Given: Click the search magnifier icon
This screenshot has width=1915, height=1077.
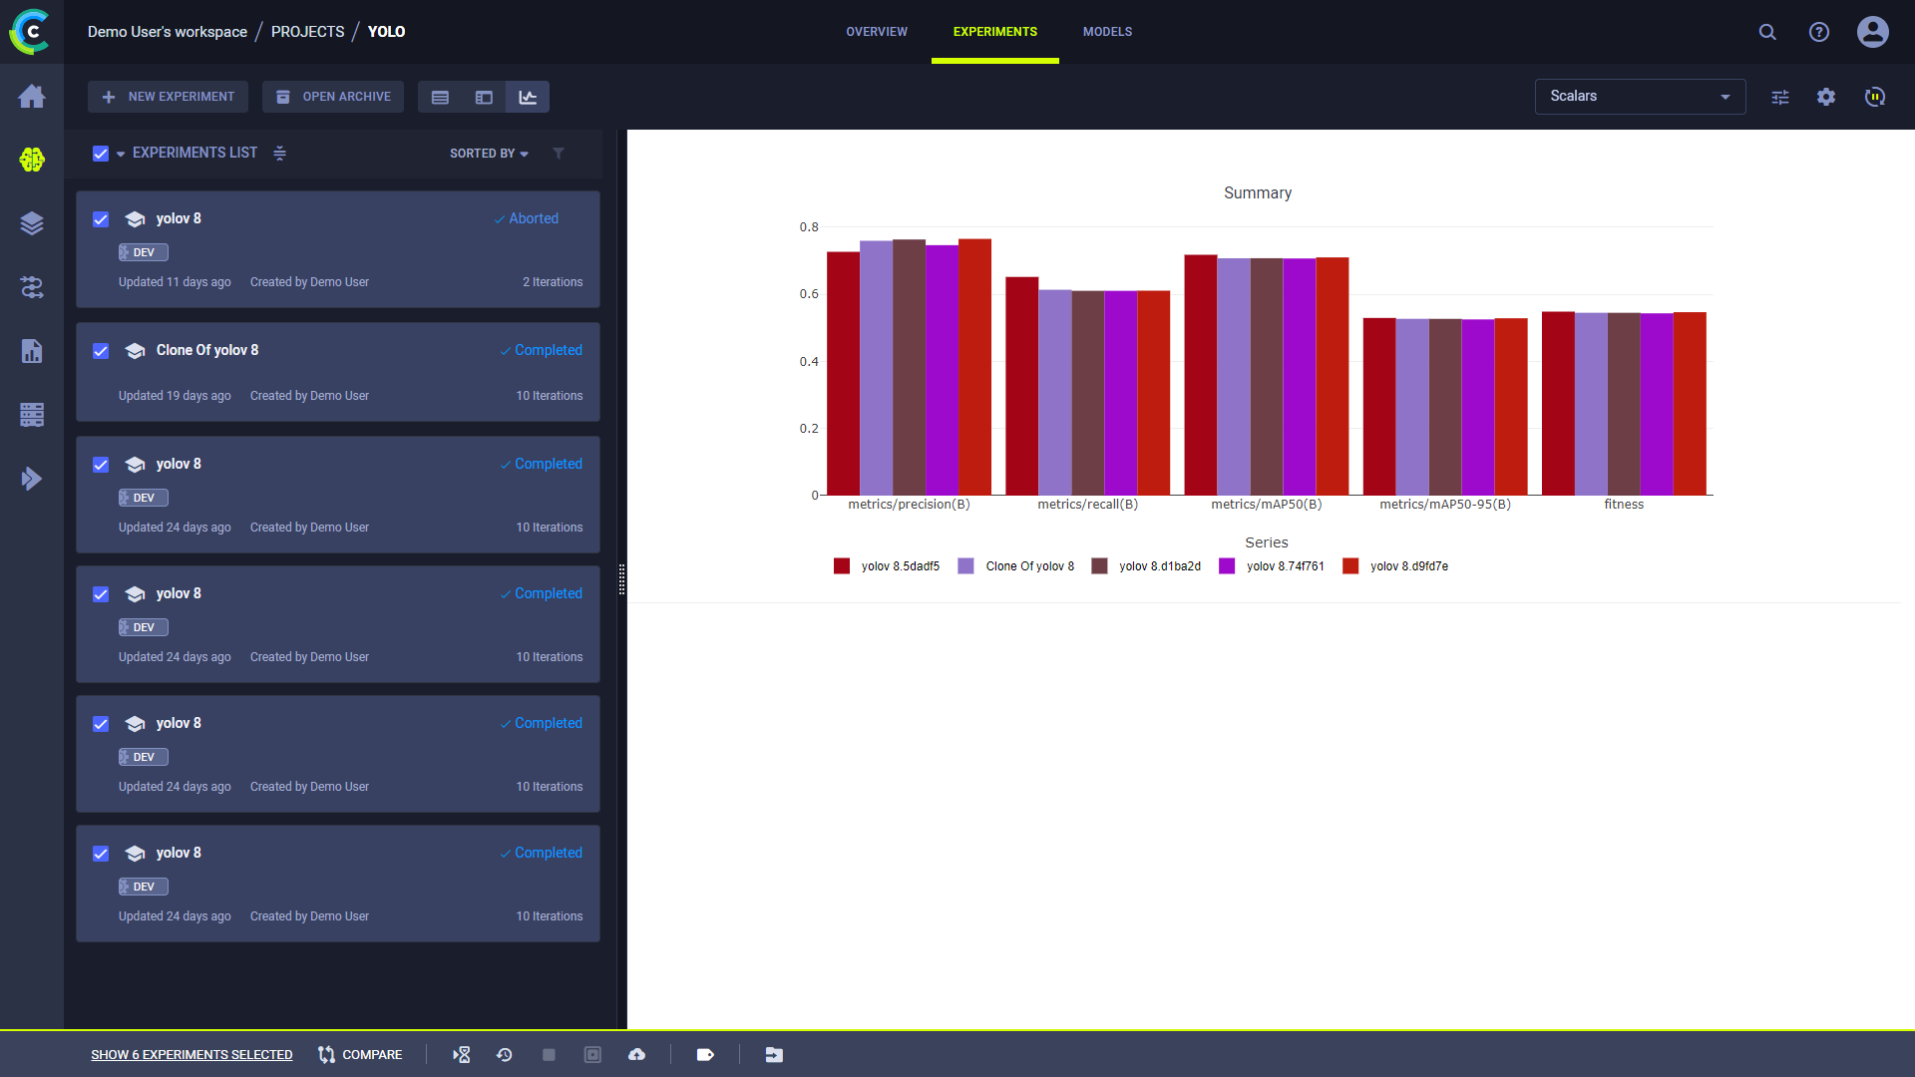Looking at the screenshot, I should click(1767, 32).
